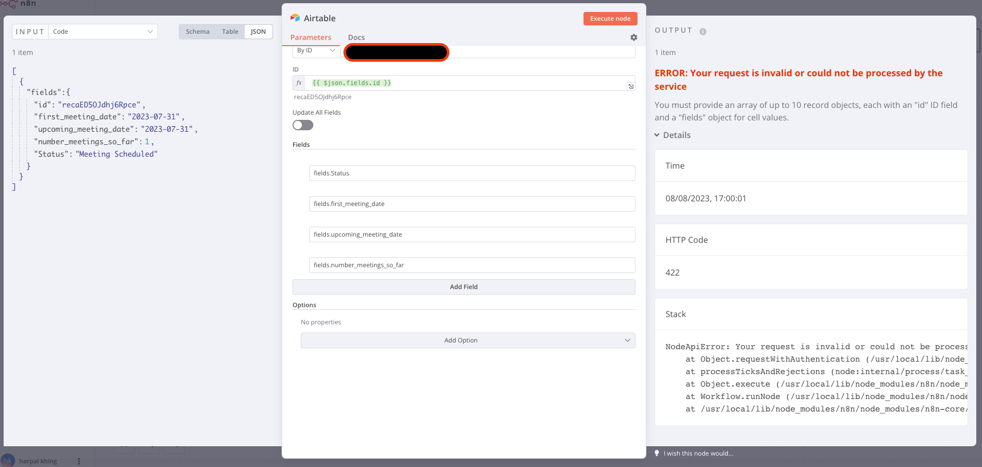Click the fields.first_meeting_date input
982x467 pixels.
tap(472, 204)
